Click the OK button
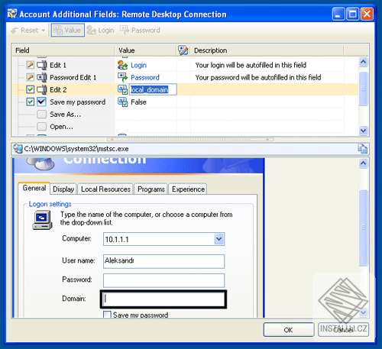Screen dimensions: 382x349 289,330
